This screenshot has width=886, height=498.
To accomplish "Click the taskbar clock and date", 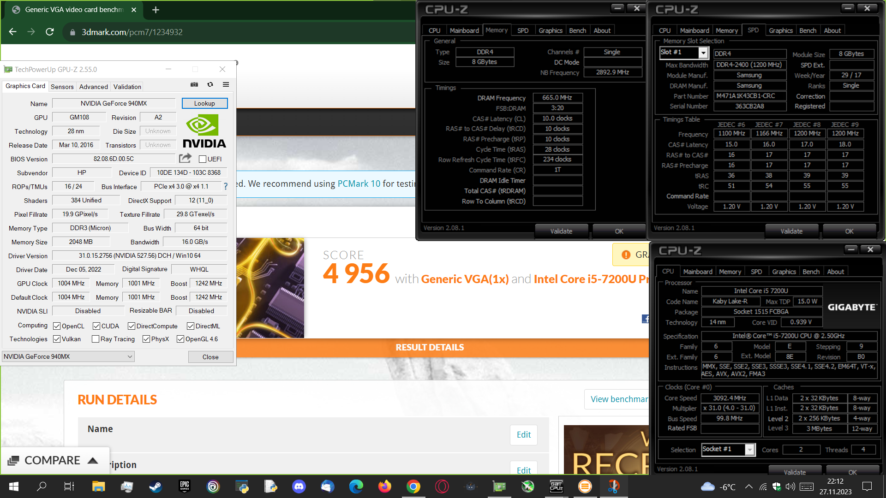I will (x=835, y=486).
